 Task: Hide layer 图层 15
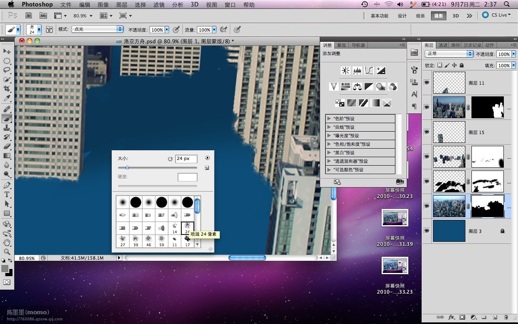coord(427,132)
